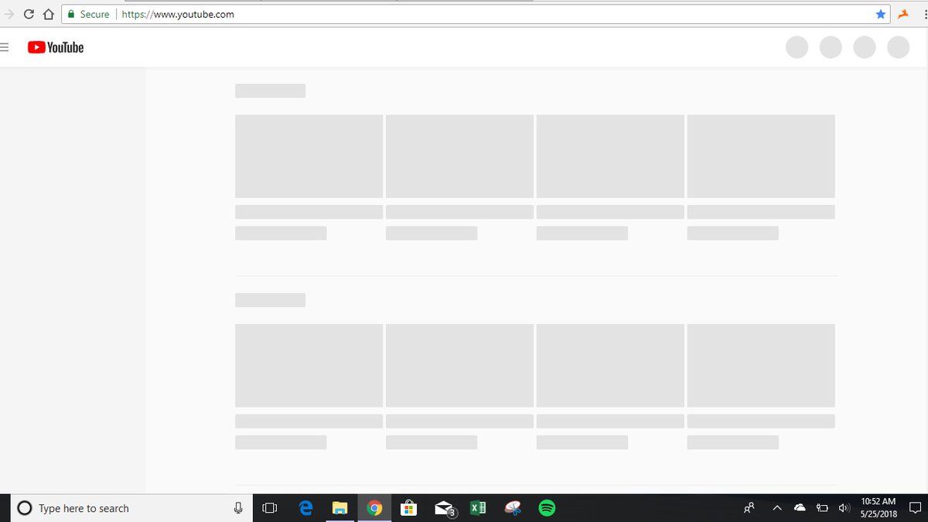The height and width of the screenshot is (522, 928).
Task: Click the forward navigation arrow
Action: coord(9,14)
